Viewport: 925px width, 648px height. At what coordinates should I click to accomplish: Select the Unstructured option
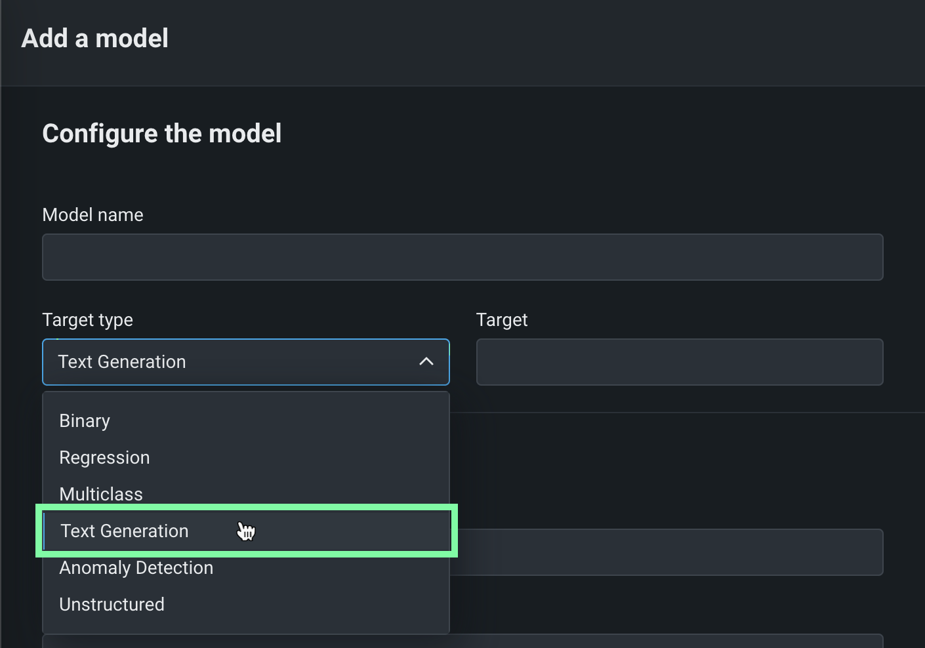[112, 605]
